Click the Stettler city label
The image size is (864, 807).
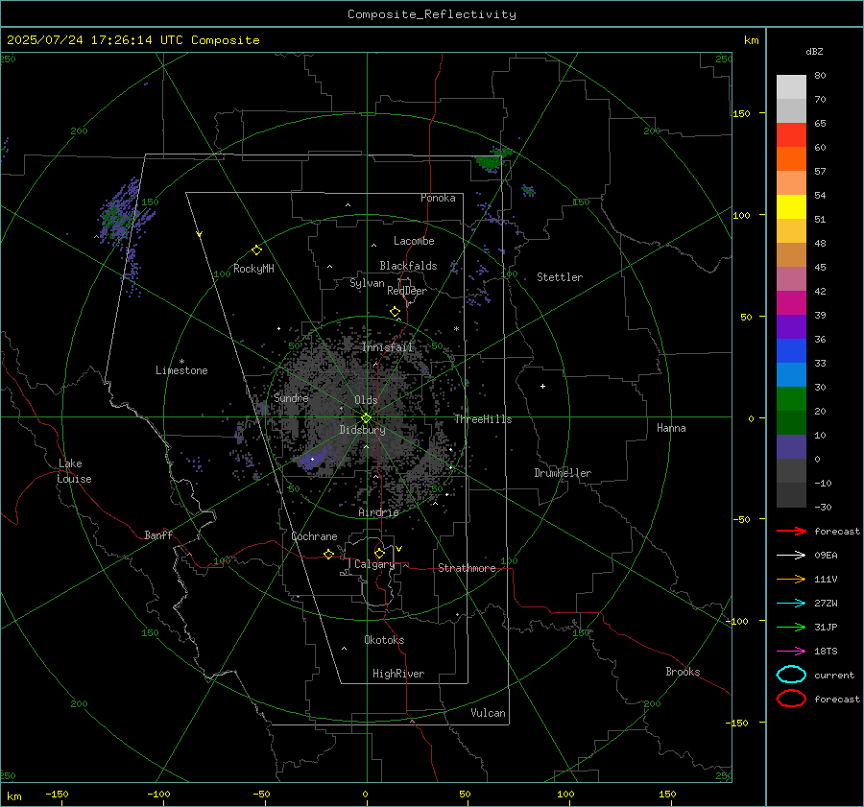click(560, 277)
